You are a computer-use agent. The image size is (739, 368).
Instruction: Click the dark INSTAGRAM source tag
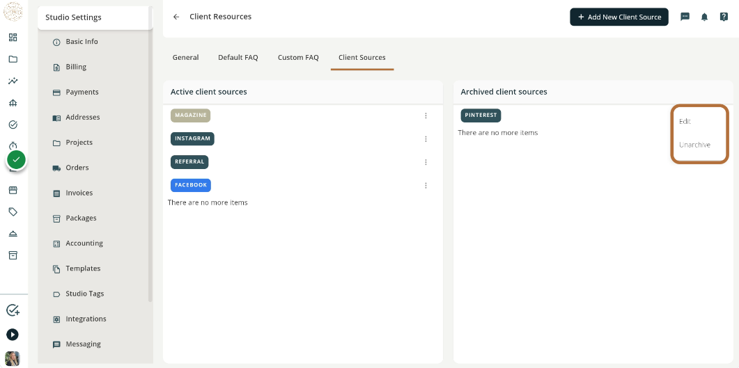192,139
